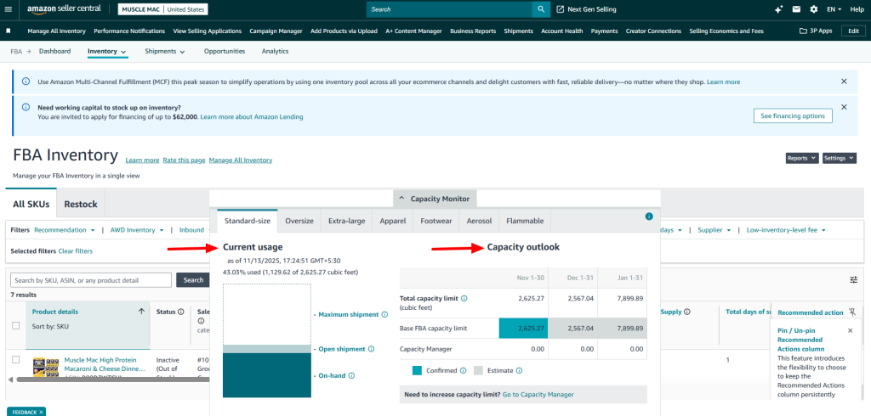
Task: Switch to the Extra-large capacity tab
Action: click(x=347, y=221)
